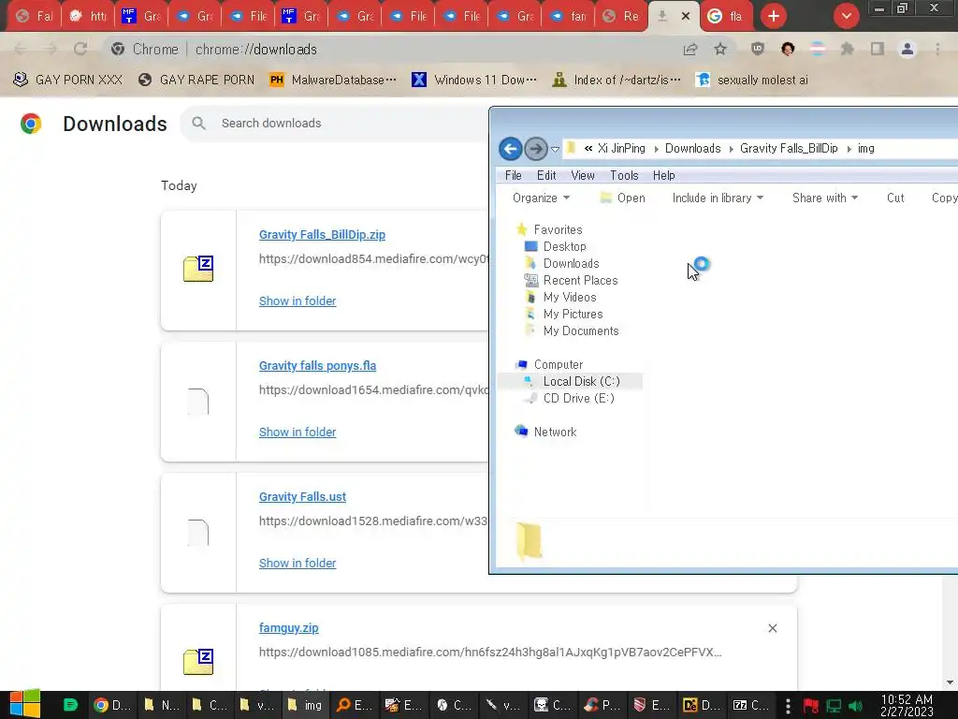This screenshot has height=719, width=958.
Task: Open Explorer recent locations dropdown arrow
Action: [x=555, y=149]
